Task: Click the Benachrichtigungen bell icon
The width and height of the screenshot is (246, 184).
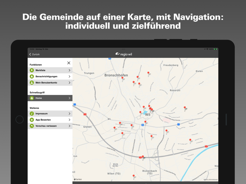Action: [32, 76]
